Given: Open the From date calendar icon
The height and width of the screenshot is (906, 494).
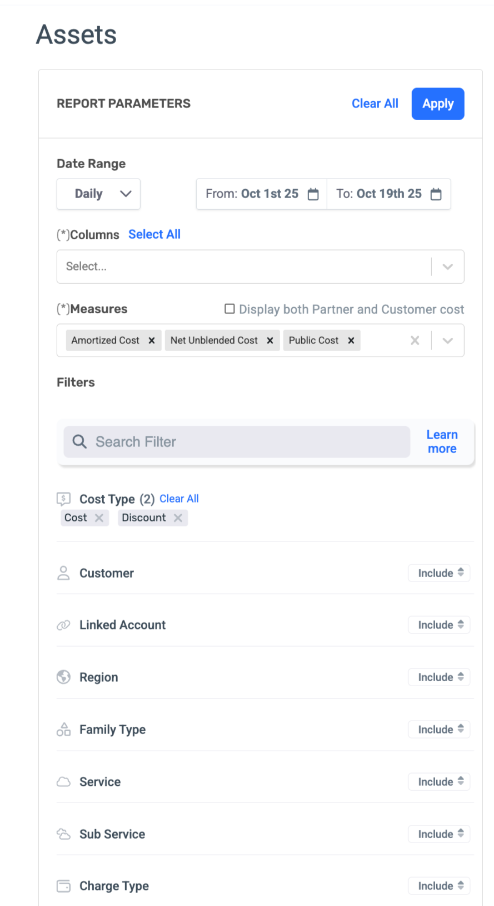Looking at the screenshot, I should coord(313,194).
